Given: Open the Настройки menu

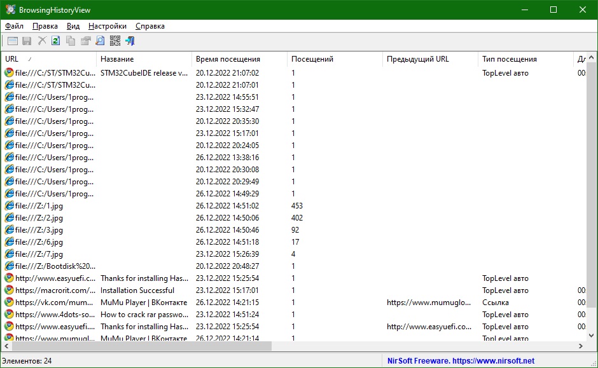Looking at the screenshot, I should pyautogui.click(x=107, y=26).
